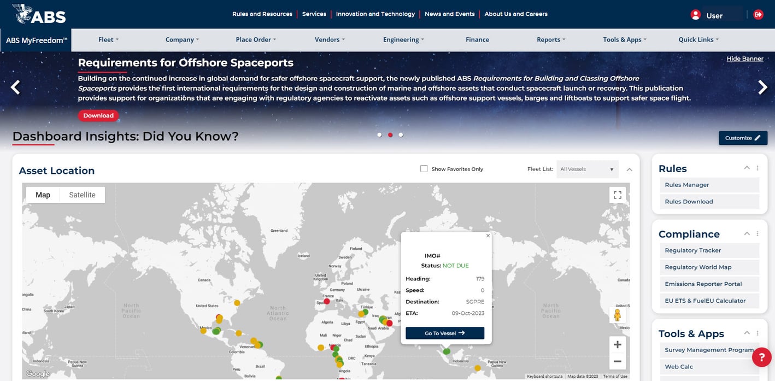775x381 pixels.
Task: Open Regulatory Tracker link
Action: 709,250
